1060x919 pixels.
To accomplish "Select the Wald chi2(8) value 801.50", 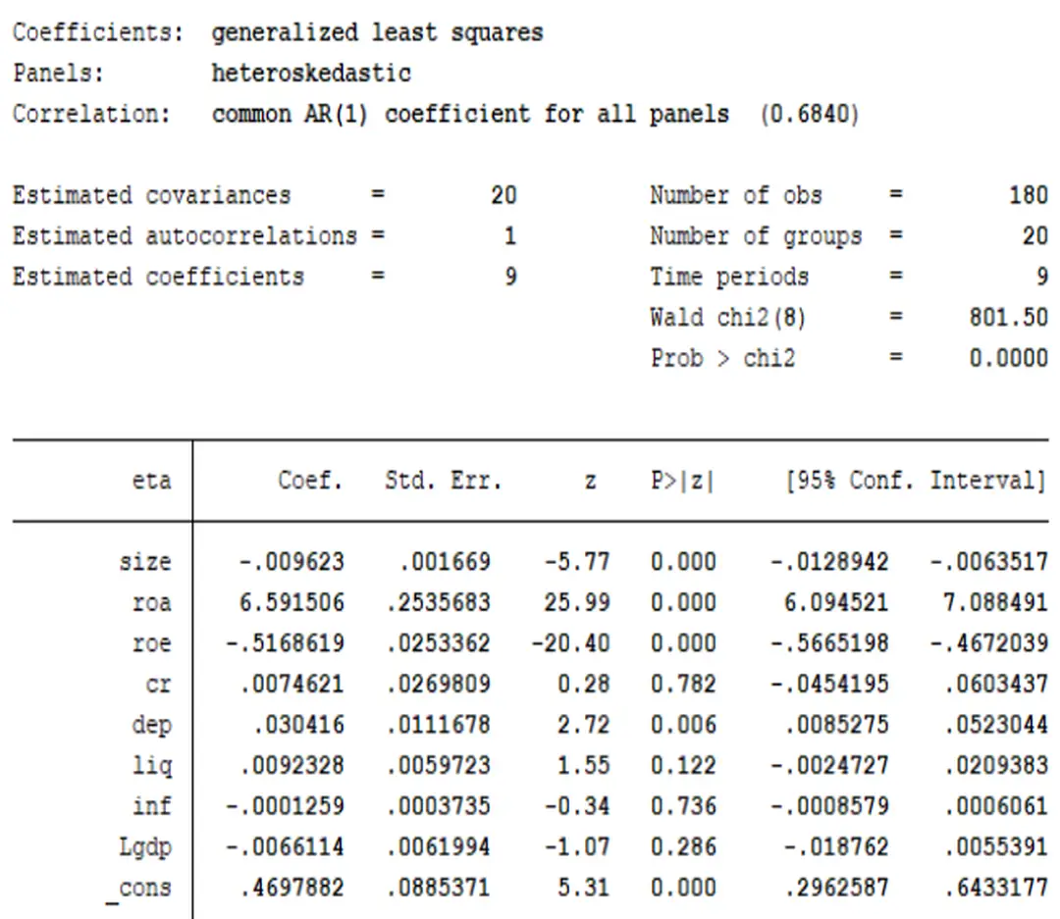I will tap(1008, 317).
